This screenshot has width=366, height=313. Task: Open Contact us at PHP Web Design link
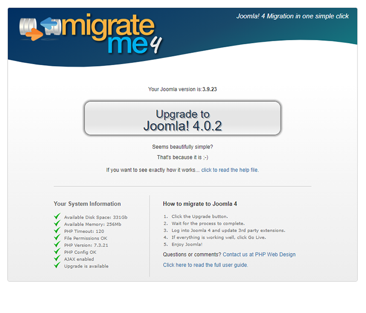click(x=259, y=254)
